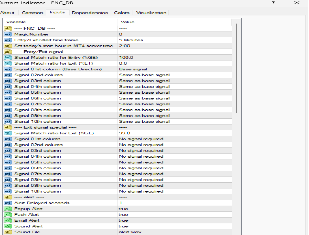The height and width of the screenshot is (235, 309).
Task: Open the Visualization tab
Action: pyautogui.click(x=151, y=13)
